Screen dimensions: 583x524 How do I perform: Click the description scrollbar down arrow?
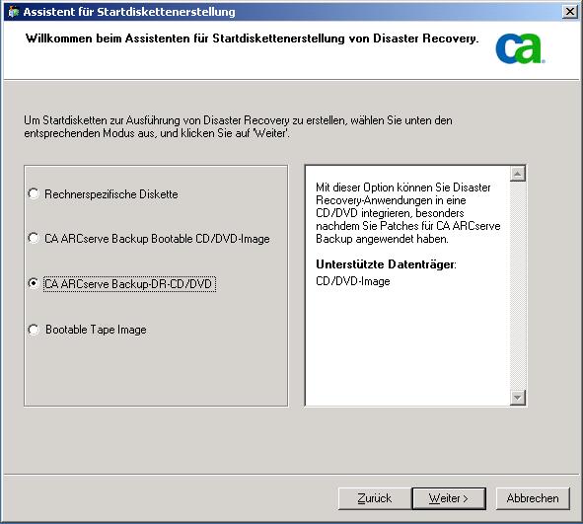click(518, 397)
